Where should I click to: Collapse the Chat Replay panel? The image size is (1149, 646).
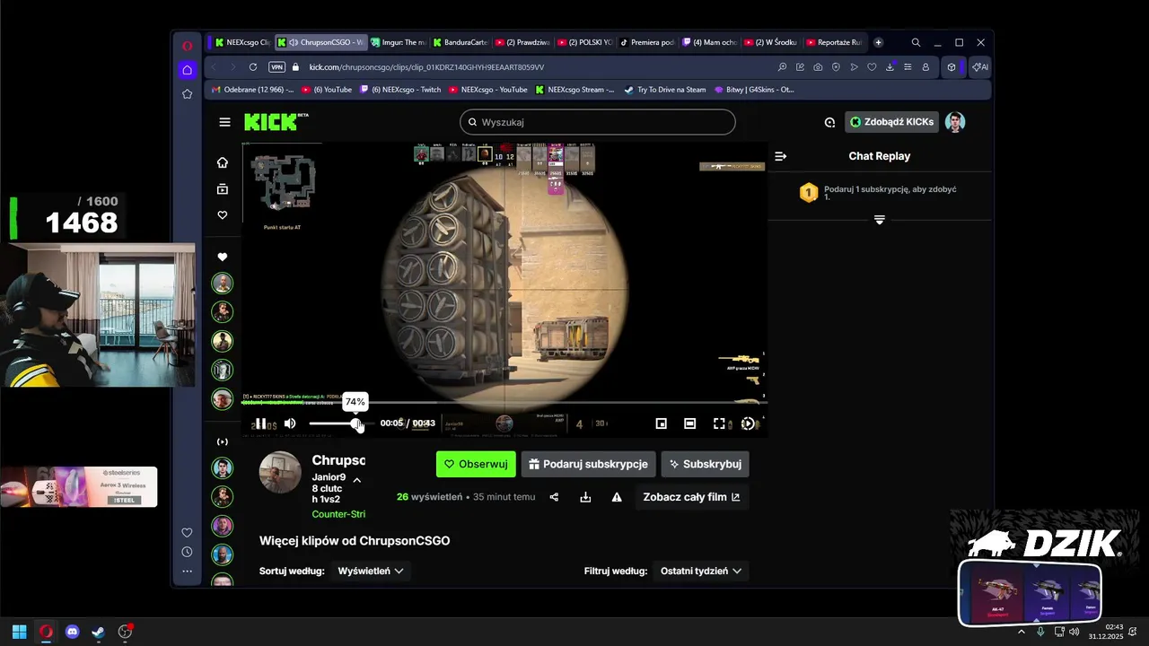781,156
